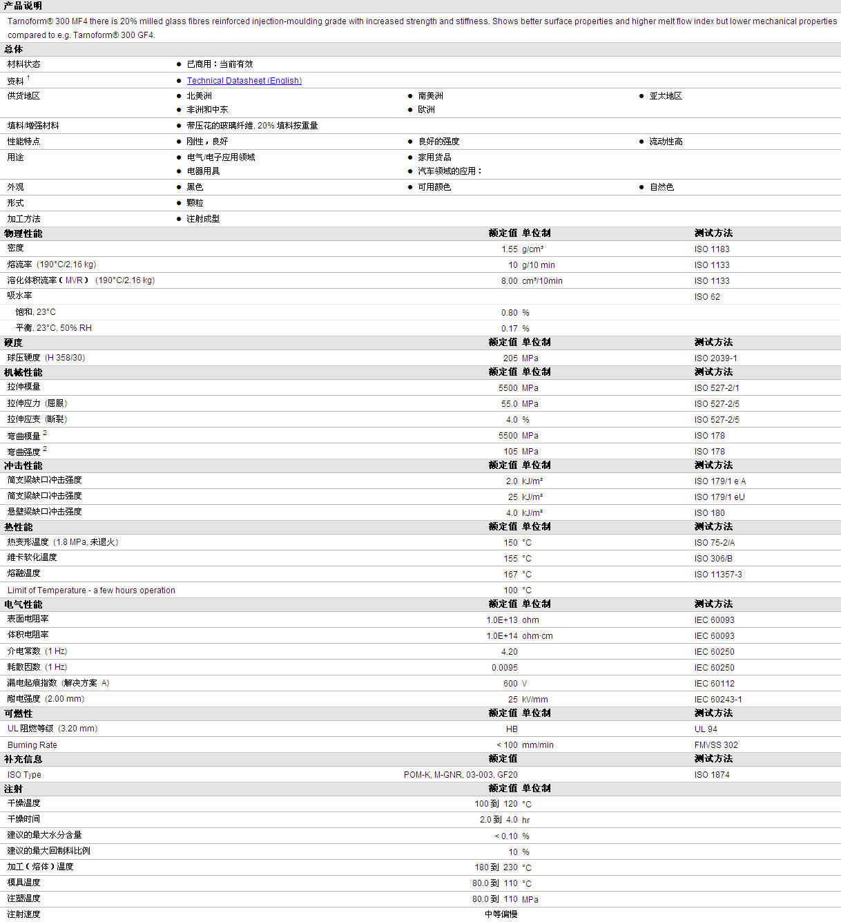The image size is (841, 922).
Task: Select the 球压硬度 (H 358/30) row label
Action: click(46, 358)
